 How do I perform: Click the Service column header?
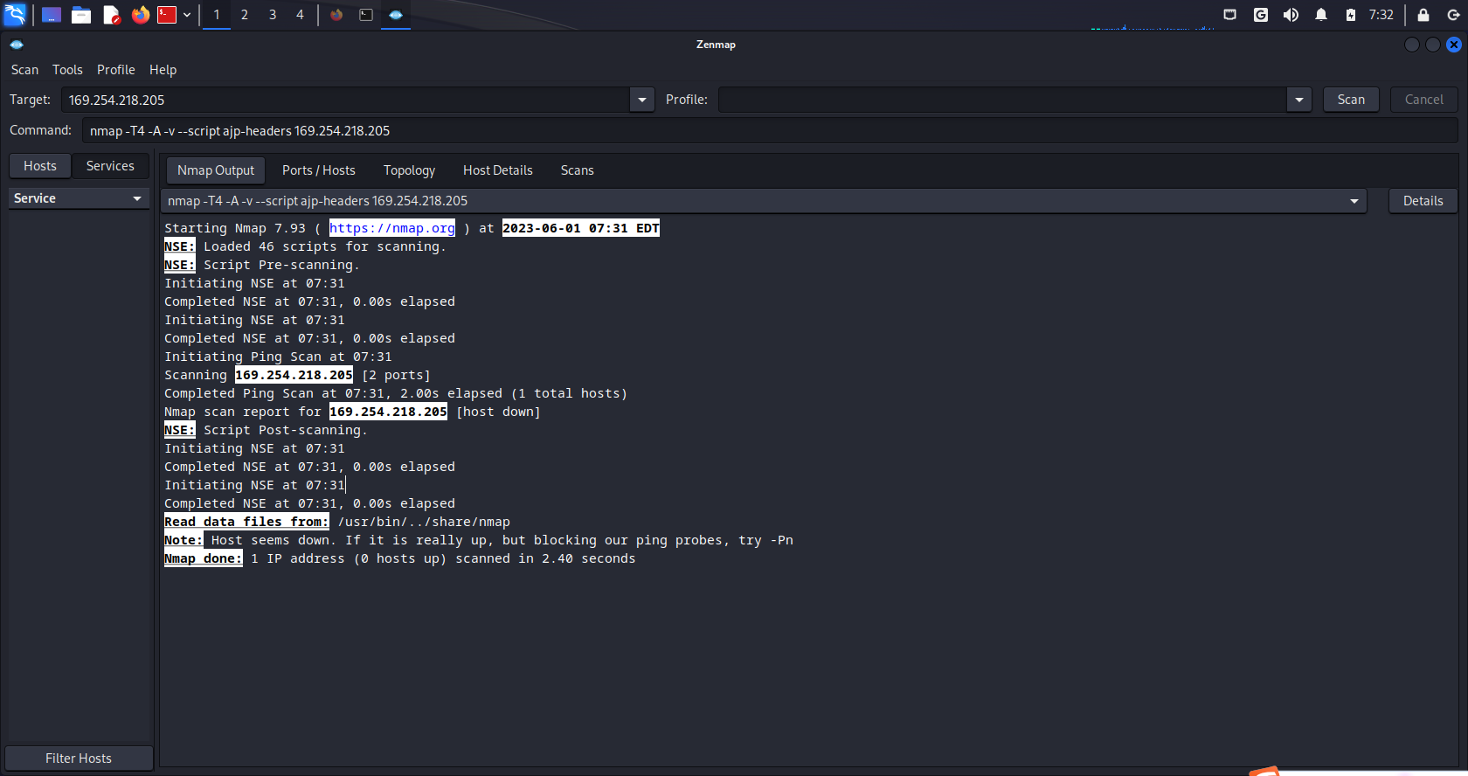pyautogui.click(x=79, y=198)
